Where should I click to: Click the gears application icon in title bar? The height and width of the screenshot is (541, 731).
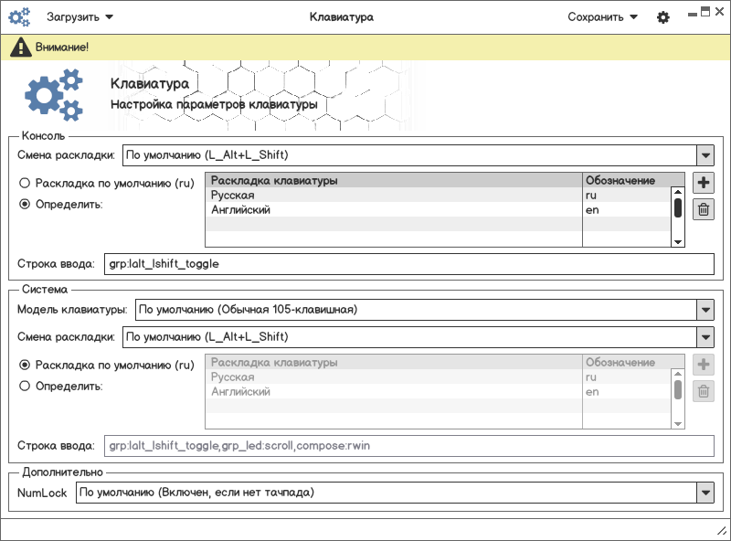(19, 16)
